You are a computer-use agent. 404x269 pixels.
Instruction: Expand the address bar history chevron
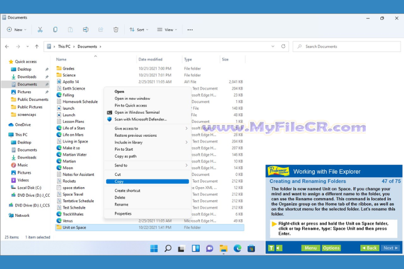(x=273, y=47)
